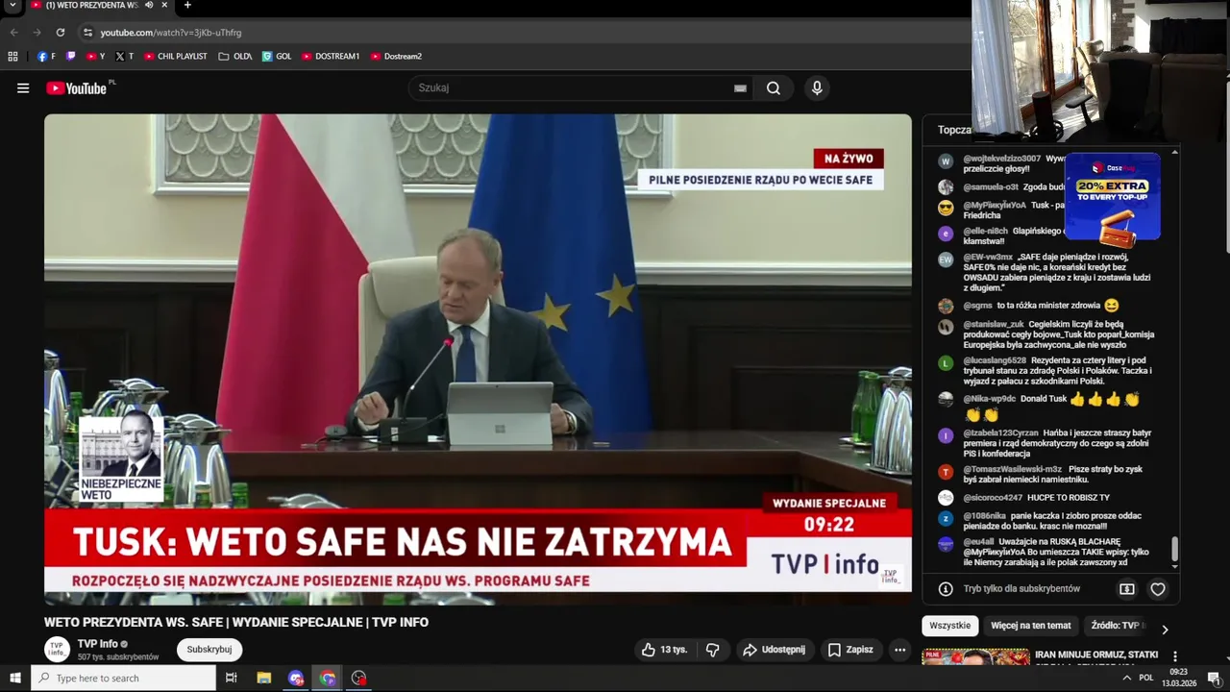The image size is (1230, 692).
Task: Click the subscribers-only chat info icon
Action: [x=946, y=589]
